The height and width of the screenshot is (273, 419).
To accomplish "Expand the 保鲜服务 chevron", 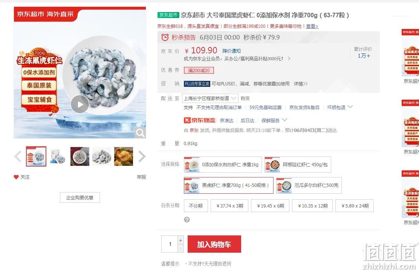I will pyautogui.click(x=285, y=120).
